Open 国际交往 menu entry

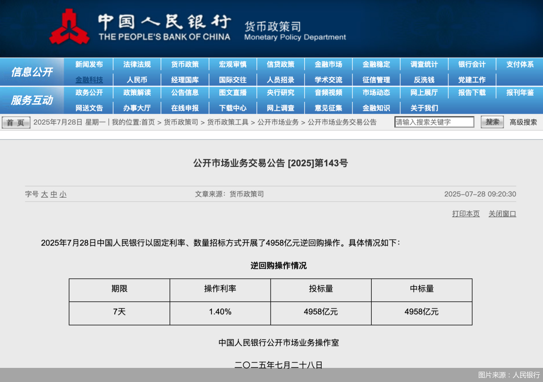click(233, 80)
